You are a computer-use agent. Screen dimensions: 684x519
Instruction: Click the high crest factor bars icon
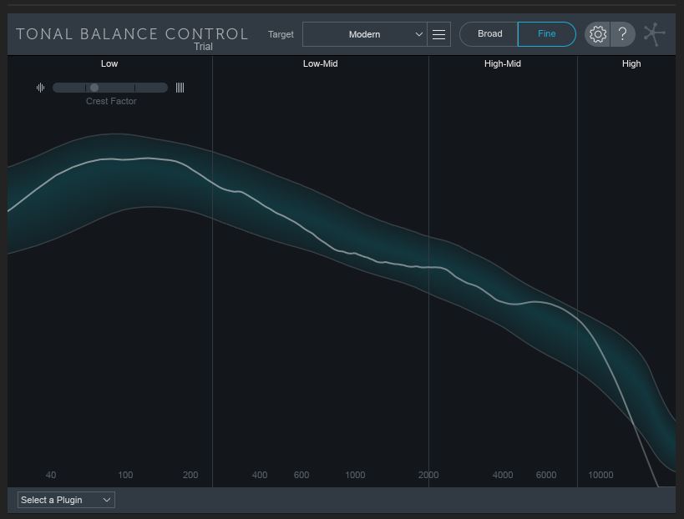click(x=180, y=88)
